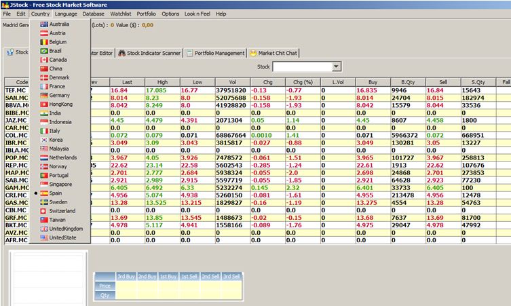Type in the Stock search field
Viewport: 511px width, 306px height.
click(x=303, y=66)
